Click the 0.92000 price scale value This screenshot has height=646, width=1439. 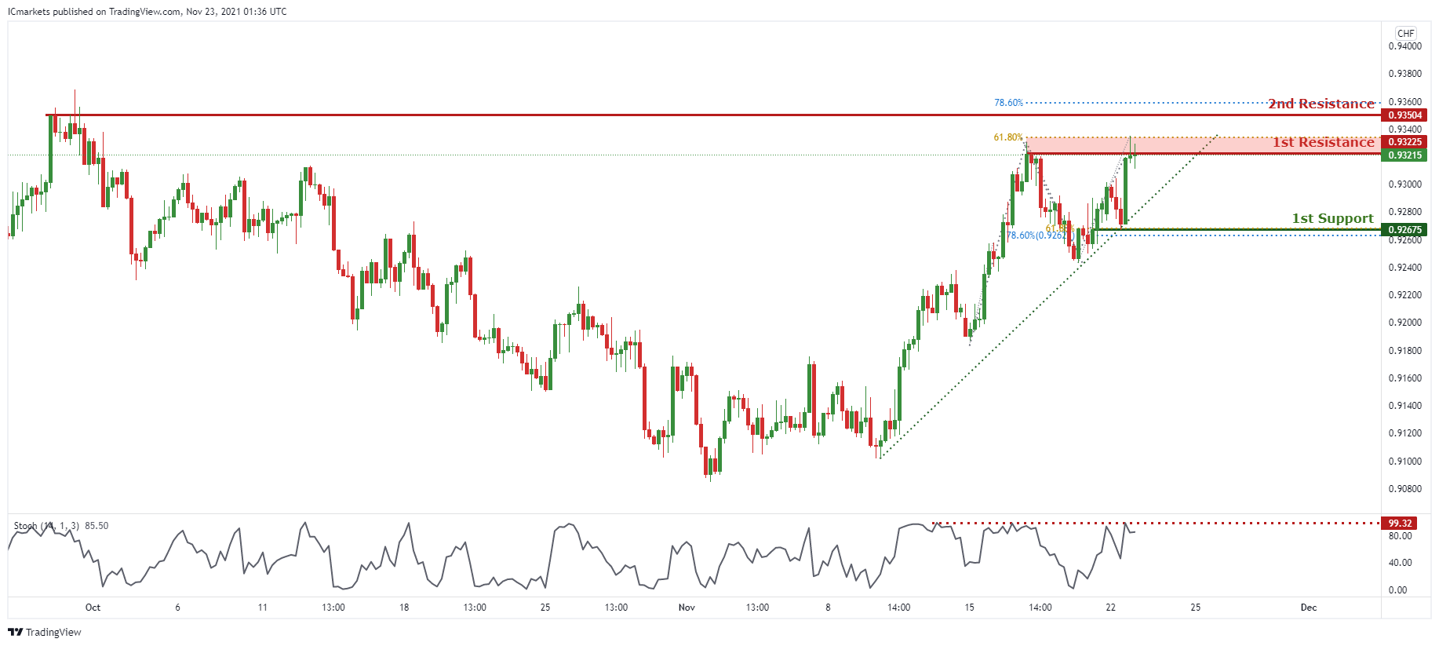point(1404,323)
